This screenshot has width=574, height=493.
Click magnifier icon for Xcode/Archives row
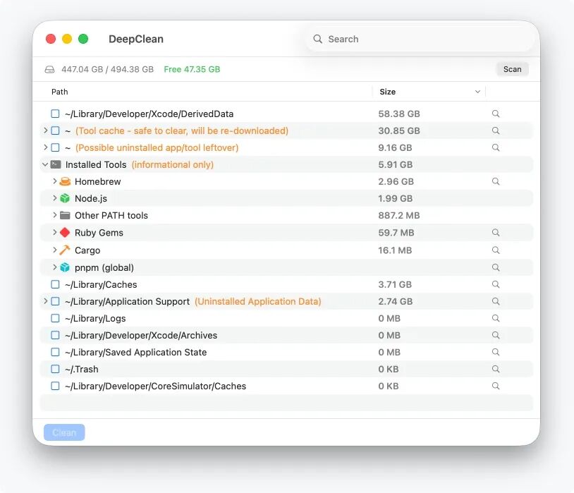496,335
